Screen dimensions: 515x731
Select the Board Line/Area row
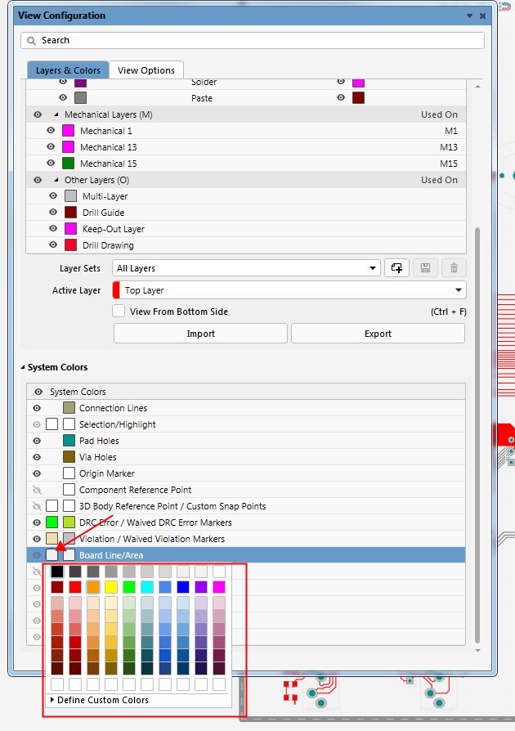tap(246, 554)
